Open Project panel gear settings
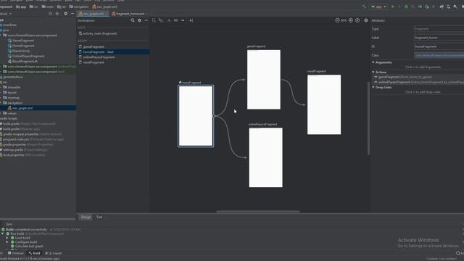Screen dimensions: 464x261 [66, 14]
